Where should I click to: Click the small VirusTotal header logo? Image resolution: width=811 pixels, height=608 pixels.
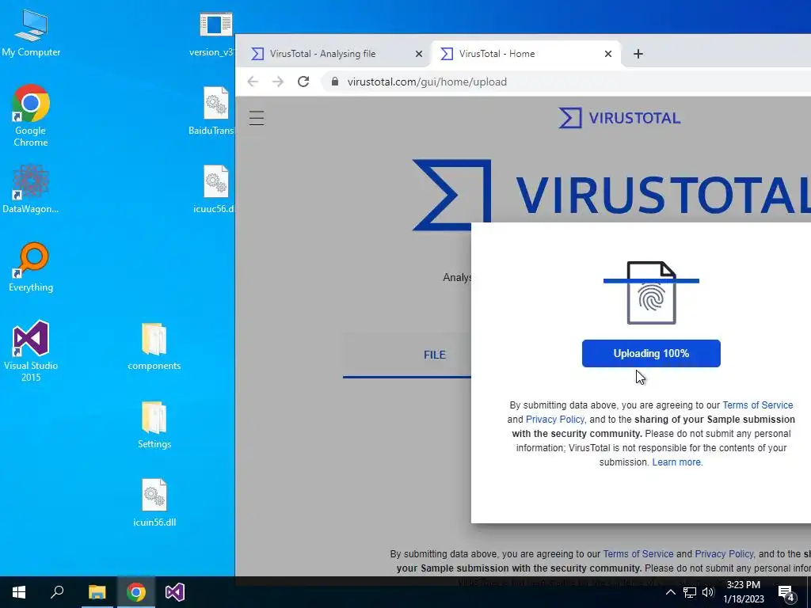pos(619,118)
